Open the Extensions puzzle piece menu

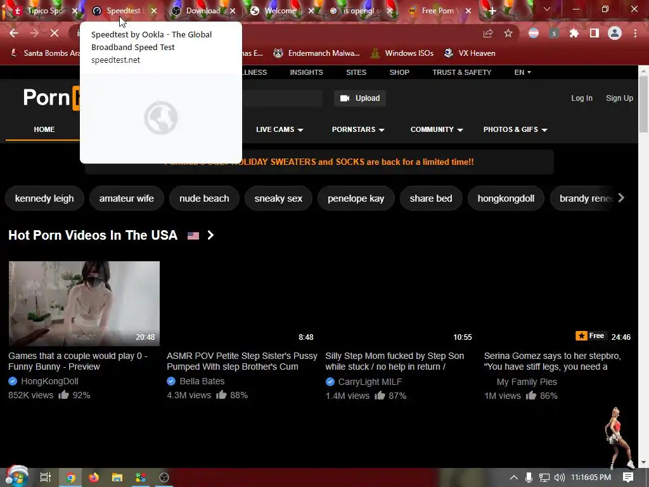574,34
